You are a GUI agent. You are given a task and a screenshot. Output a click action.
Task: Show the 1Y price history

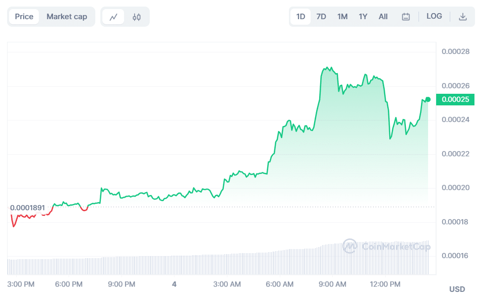click(363, 17)
